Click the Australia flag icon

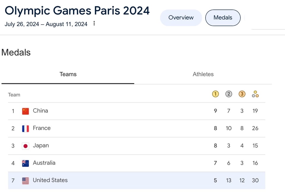pyautogui.click(x=26, y=163)
